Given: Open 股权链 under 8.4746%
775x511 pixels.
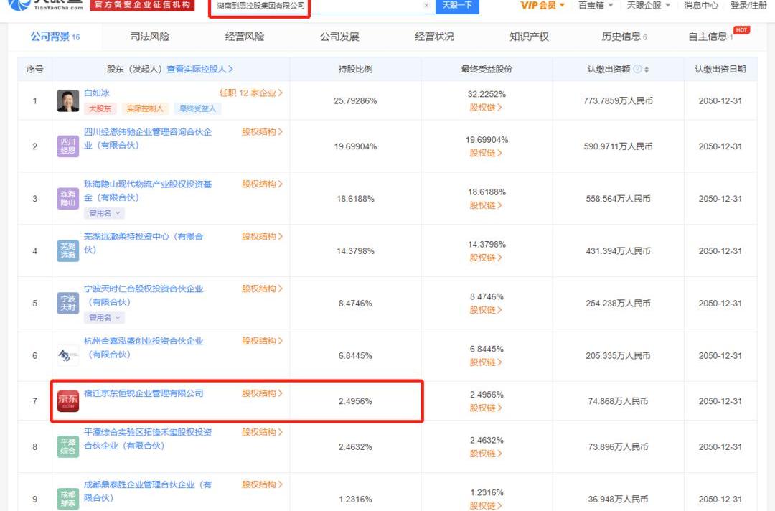Looking at the screenshot, I should (x=486, y=310).
